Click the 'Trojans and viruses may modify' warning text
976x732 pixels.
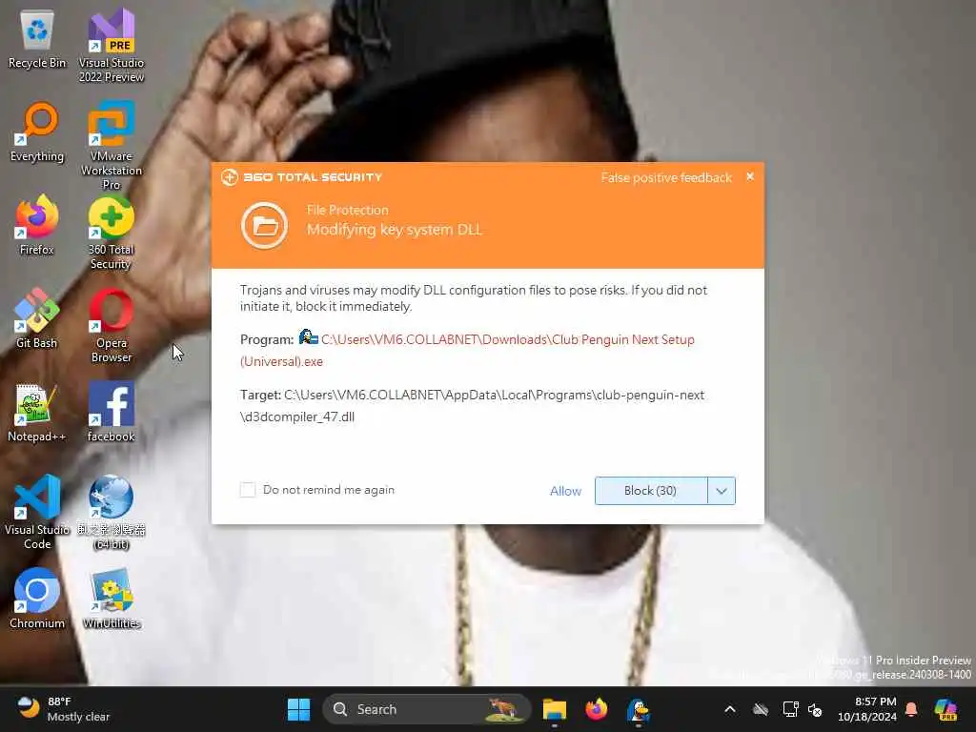coord(473,298)
